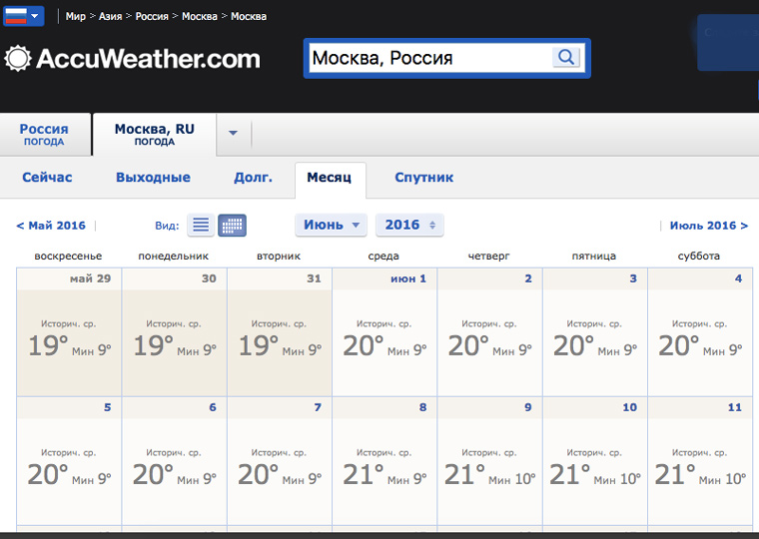Go to next month Июль 2016
The image size is (759, 539).
point(709,226)
